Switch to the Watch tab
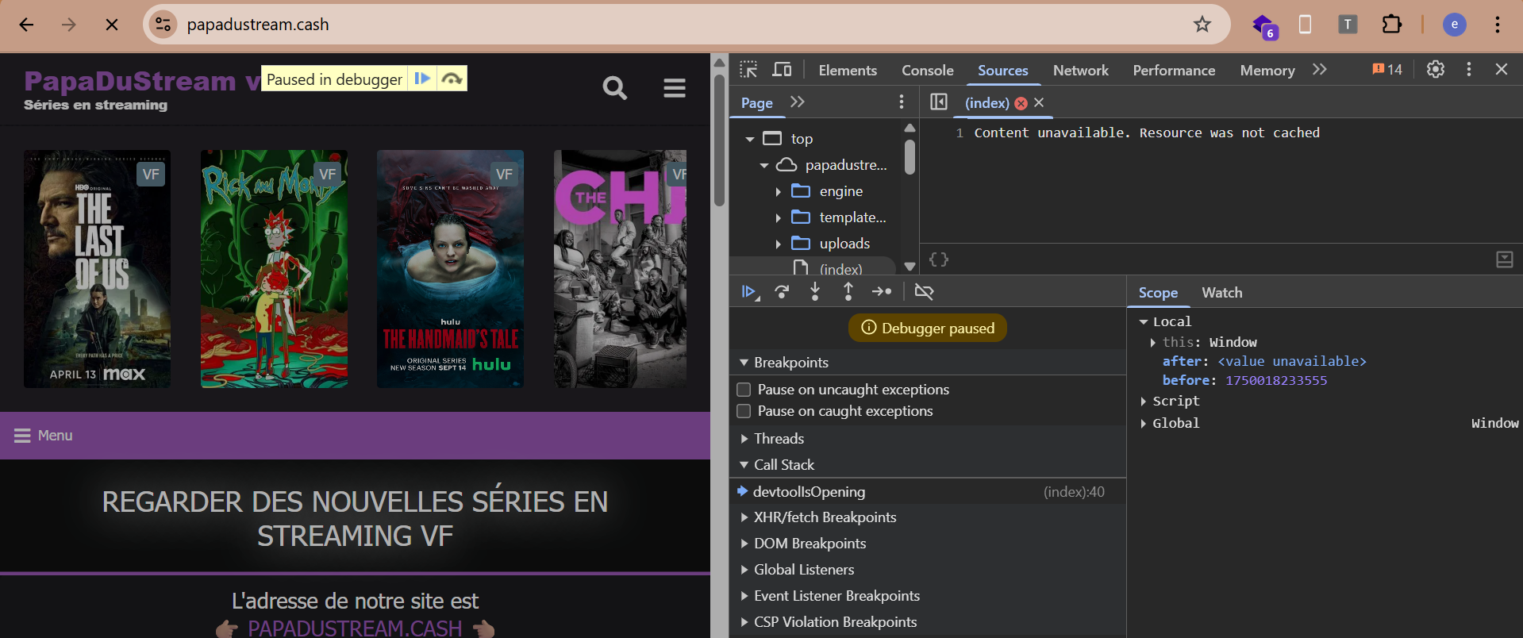The height and width of the screenshot is (638, 1523). pyautogui.click(x=1222, y=293)
